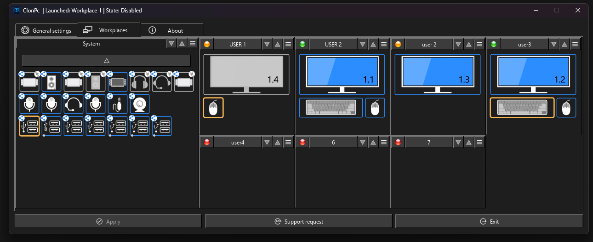Select monitor 1.2 in user3 workplace
Viewport: 593px width, 242px height.
(x=533, y=75)
